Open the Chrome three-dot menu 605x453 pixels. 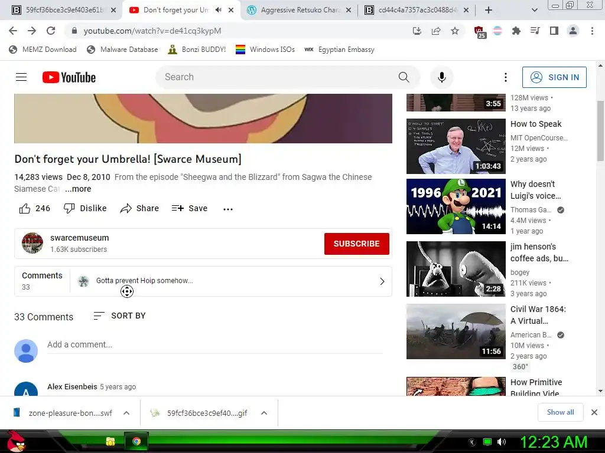coord(592,31)
